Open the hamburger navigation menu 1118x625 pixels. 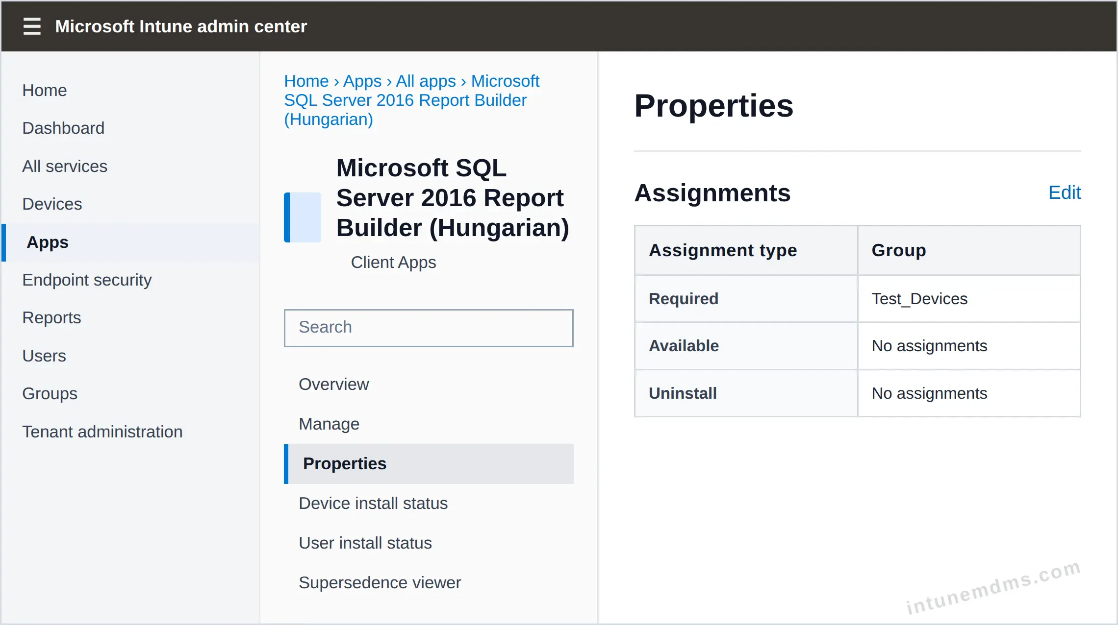tap(32, 26)
